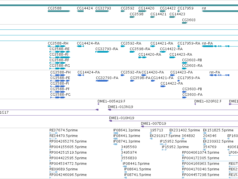This screenshot has width=238, height=179.
Task: Select transcript CG14420-RA
Action: point(150,55)
